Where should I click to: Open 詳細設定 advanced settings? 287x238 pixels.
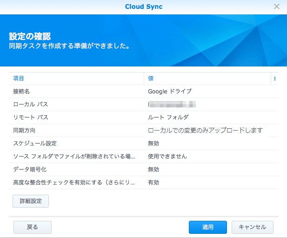pos(31,201)
